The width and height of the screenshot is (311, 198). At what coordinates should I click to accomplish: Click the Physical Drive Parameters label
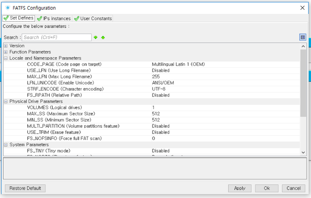36,101
